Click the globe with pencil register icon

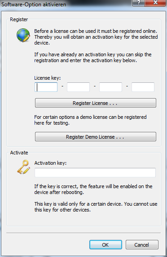coord(23,35)
